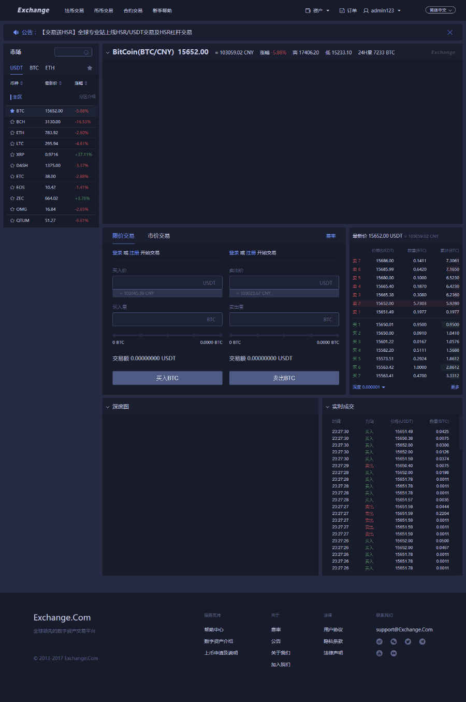This screenshot has height=702, width=466.
Task: Expand the admin123 account menu
Action: pyautogui.click(x=382, y=10)
